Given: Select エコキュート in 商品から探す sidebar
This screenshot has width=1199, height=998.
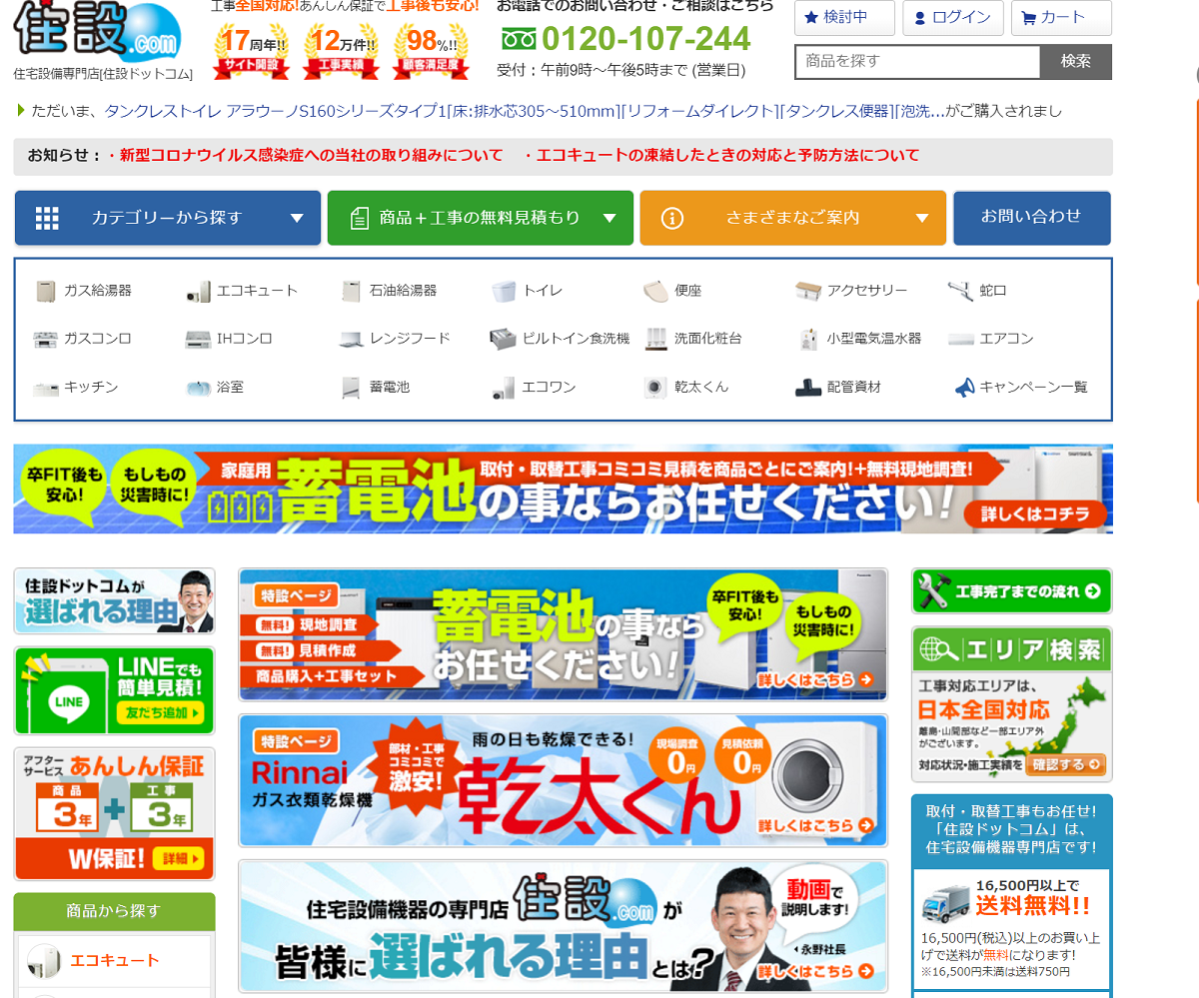Looking at the screenshot, I should pos(115,961).
